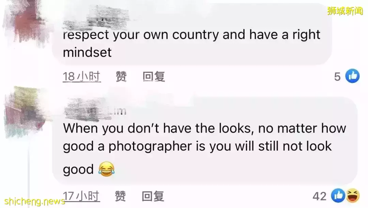Screen dimensions: 368x208
Task: Open the 17小时 timestamp link
Action: (81, 196)
